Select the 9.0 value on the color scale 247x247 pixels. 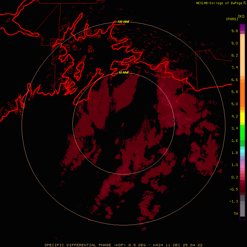(x=235, y=43)
